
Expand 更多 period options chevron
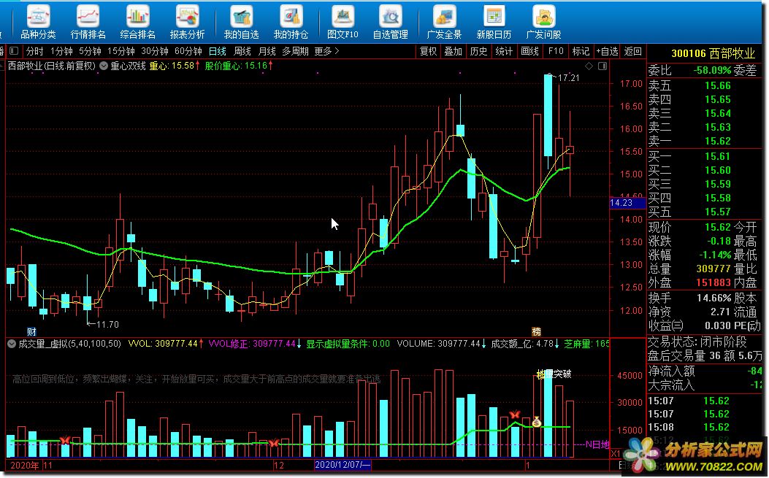337,50
